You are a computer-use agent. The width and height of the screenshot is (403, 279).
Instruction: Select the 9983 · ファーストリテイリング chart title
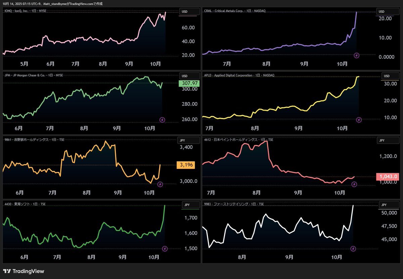[234, 204]
